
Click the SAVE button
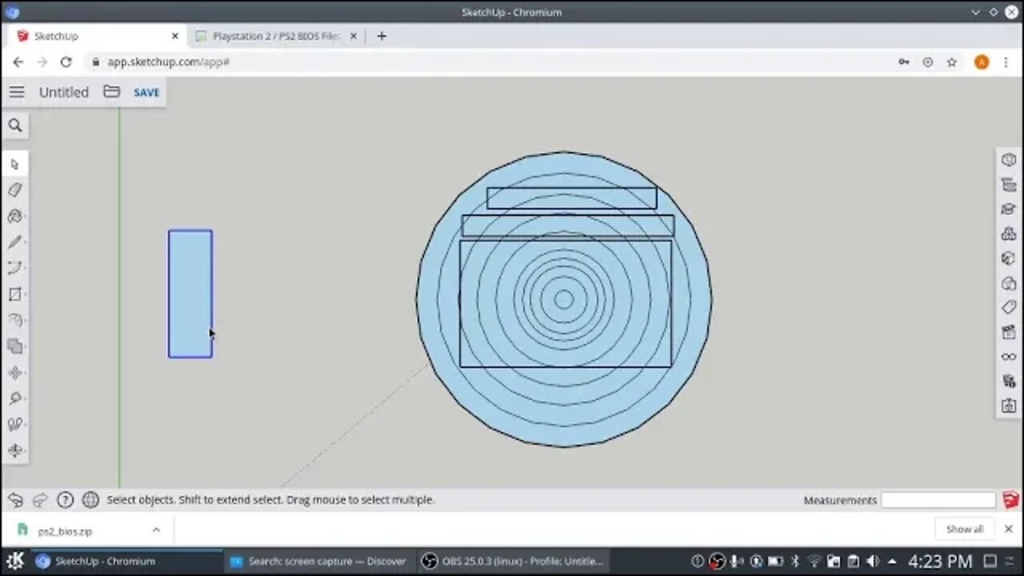point(146,93)
